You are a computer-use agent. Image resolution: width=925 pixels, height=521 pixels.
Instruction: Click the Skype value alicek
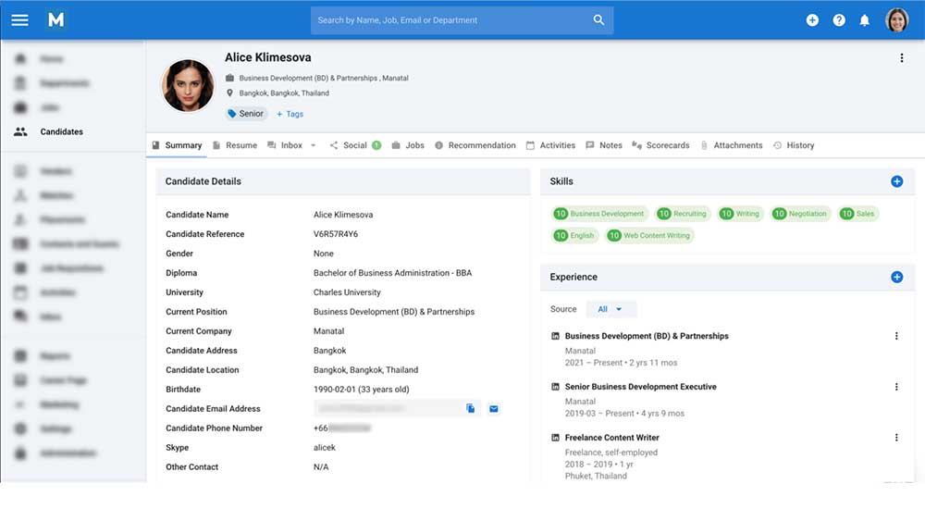(325, 447)
